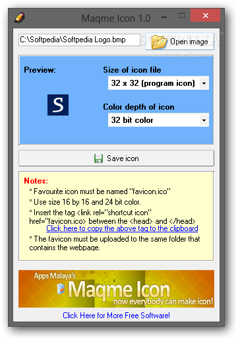Click the image file path field
The height and width of the screenshot is (340, 238).
tap(79, 40)
